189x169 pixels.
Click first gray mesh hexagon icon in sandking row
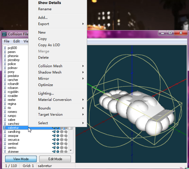[62, 131]
